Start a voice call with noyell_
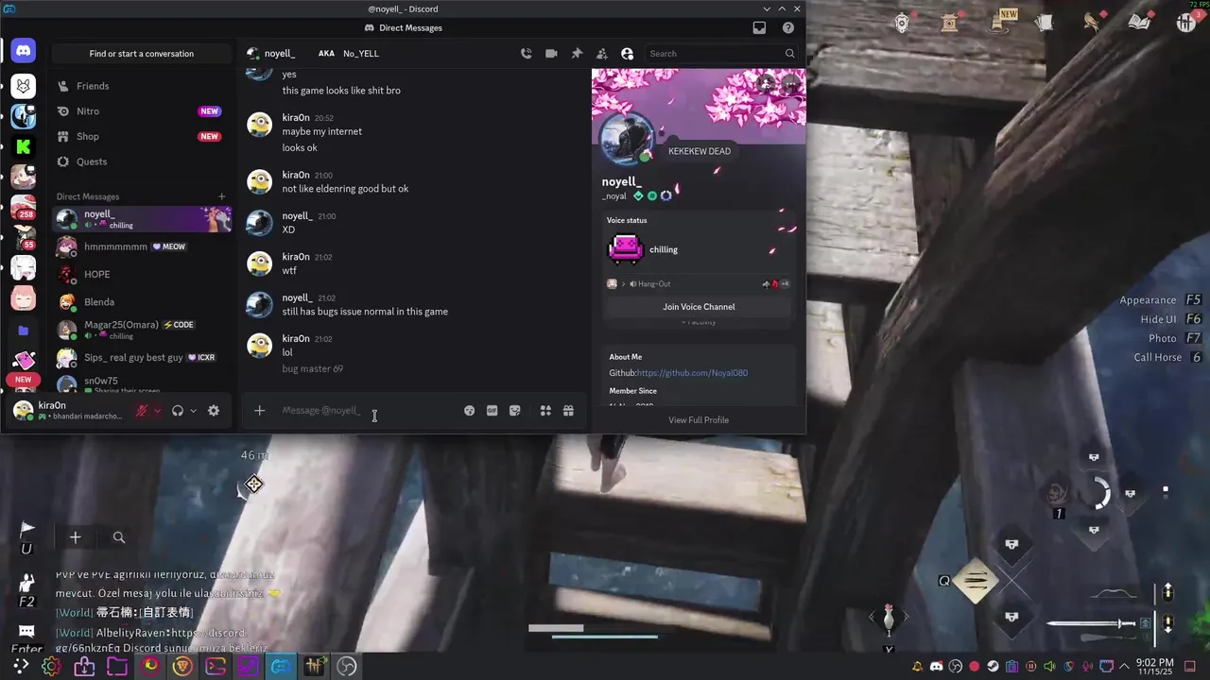The height and width of the screenshot is (680, 1210). click(x=527, y=54)
